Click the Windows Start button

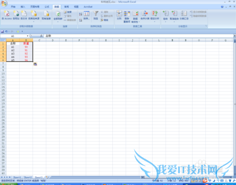click(9, 184)
